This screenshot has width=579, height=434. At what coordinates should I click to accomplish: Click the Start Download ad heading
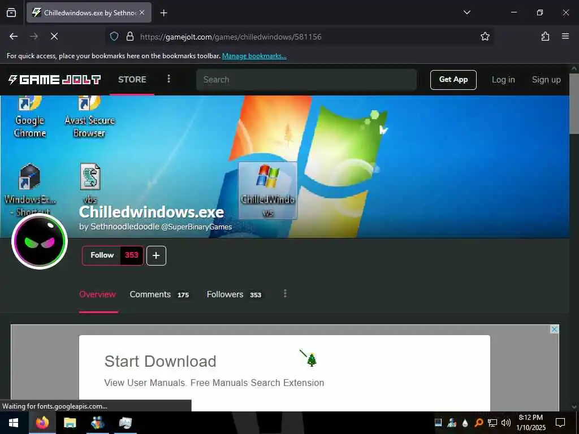160,361
